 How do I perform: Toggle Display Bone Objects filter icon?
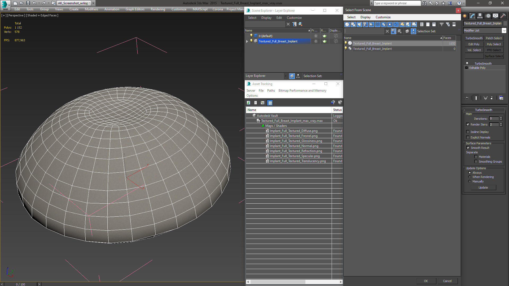tap(396, 24)
